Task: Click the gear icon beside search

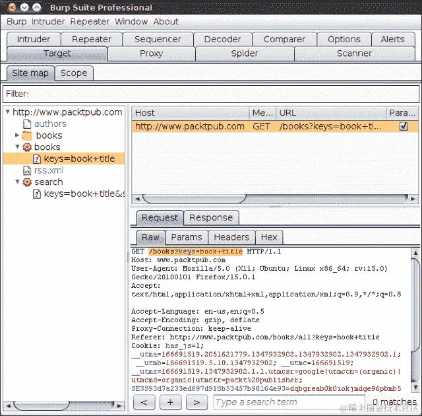Action: pos(27,182)
